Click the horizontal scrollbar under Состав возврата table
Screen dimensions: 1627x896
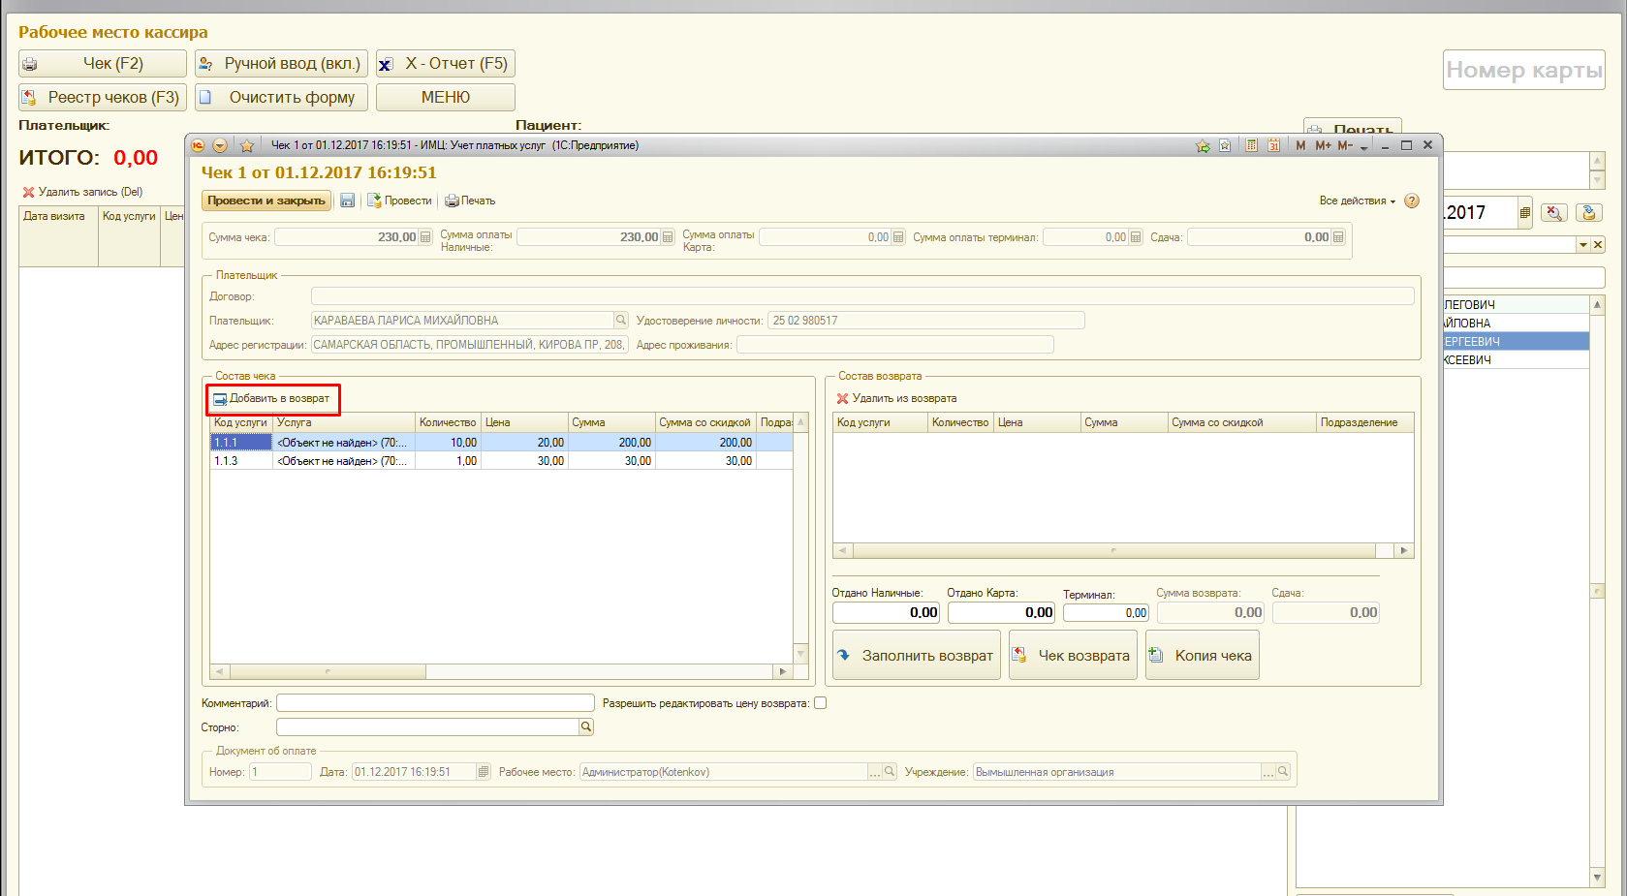1112,550
